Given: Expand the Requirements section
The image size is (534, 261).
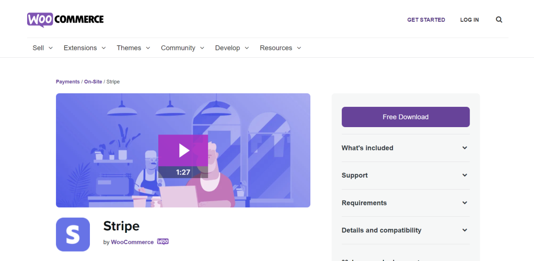Looking at the screenshot, I should click(x=405, y=203).
